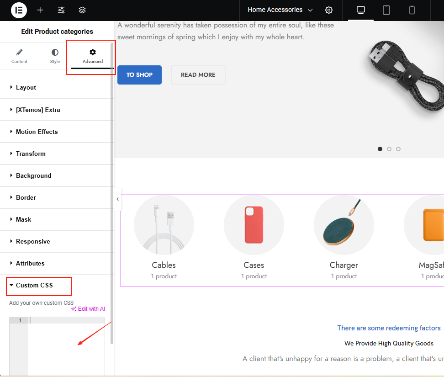Expand the Motion Effects section
The image size is (444, 377).
click(x=37, y=132)
